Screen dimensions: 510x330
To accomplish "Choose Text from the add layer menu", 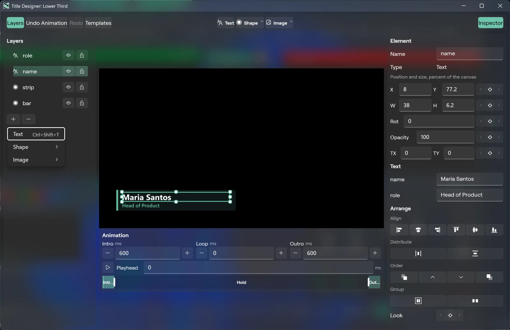I will (36, 134).
